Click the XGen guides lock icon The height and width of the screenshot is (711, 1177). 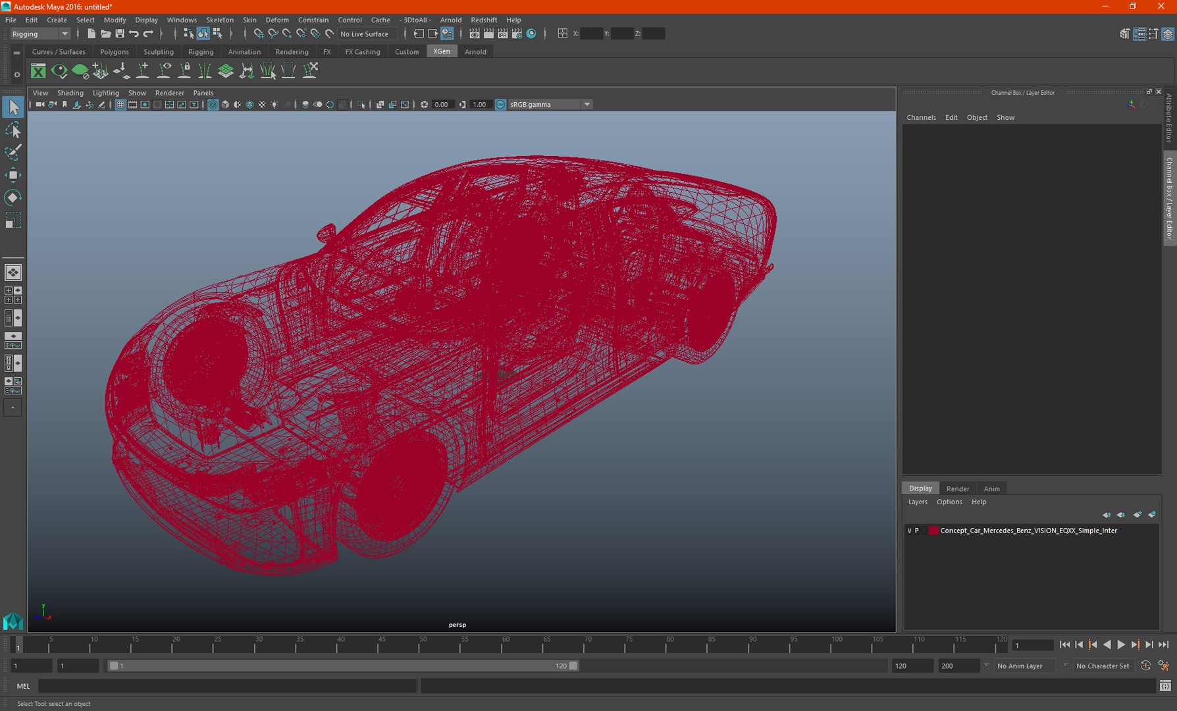[x=185, y=70]
